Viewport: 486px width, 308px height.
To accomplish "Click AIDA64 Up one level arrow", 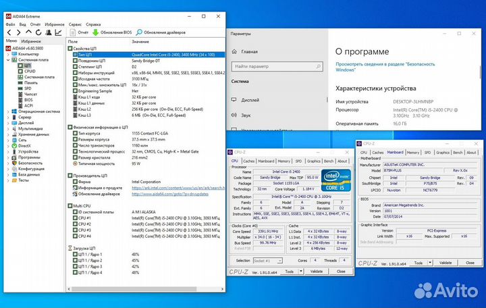I will tap(28, 32).
